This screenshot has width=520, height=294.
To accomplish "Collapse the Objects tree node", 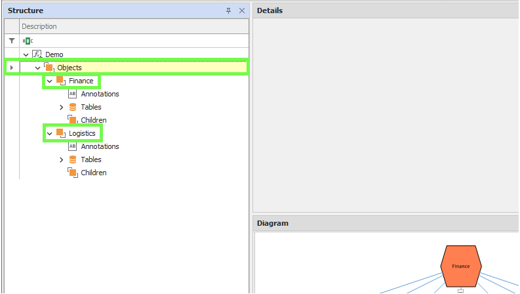I will (37, 68).
